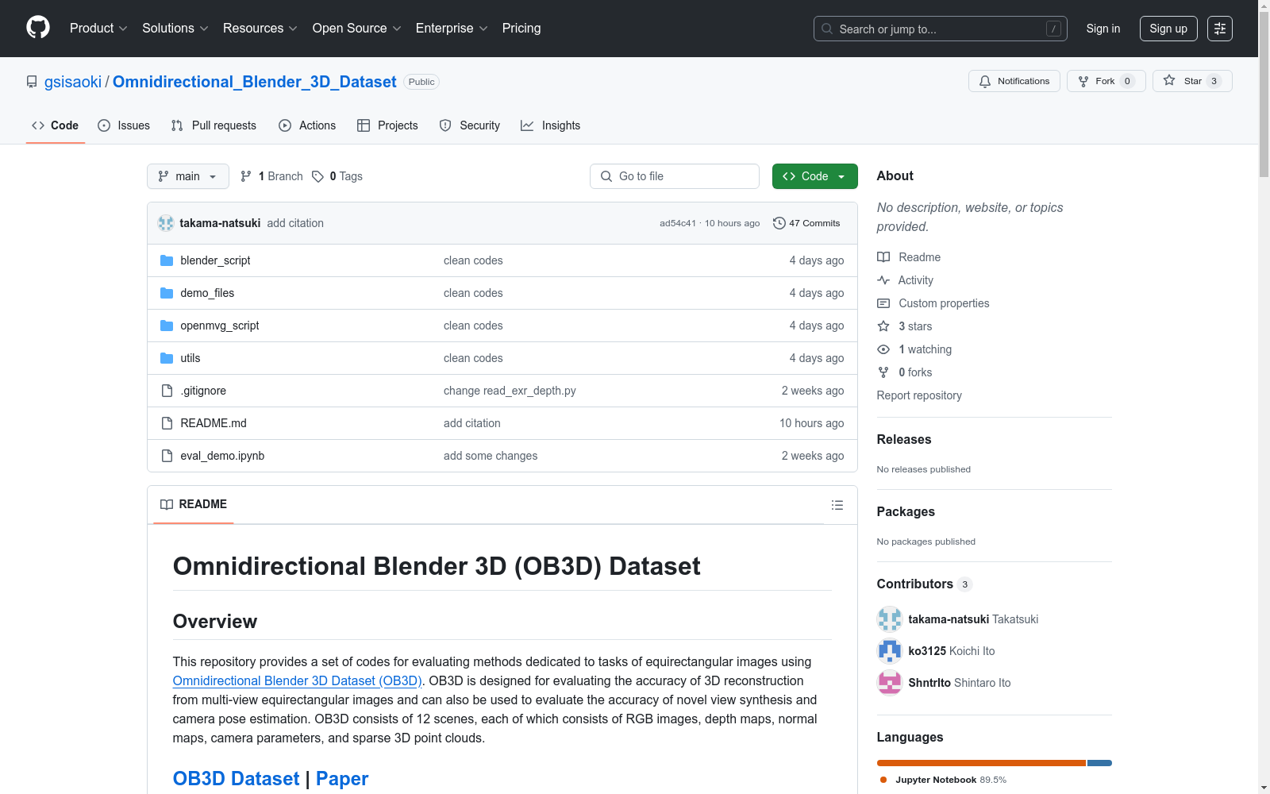This screenshot has height=794, width=1270.
Task: Expand the Solutions menu
Action: pyautogui.click(x=175, y=29)
